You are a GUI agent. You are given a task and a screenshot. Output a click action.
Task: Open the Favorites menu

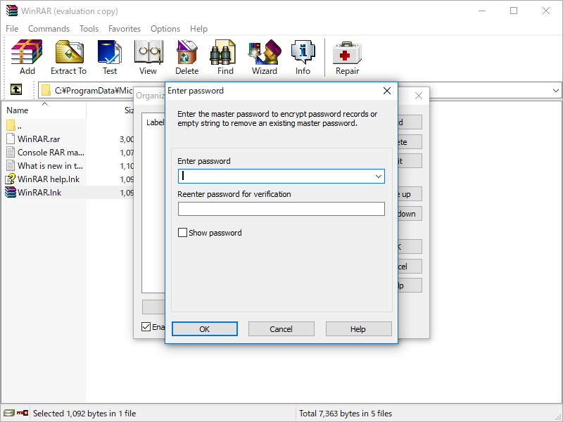point(125,29)
